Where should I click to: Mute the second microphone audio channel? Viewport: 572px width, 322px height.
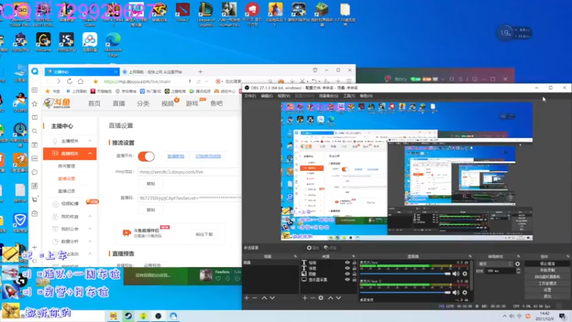(456, 293)
